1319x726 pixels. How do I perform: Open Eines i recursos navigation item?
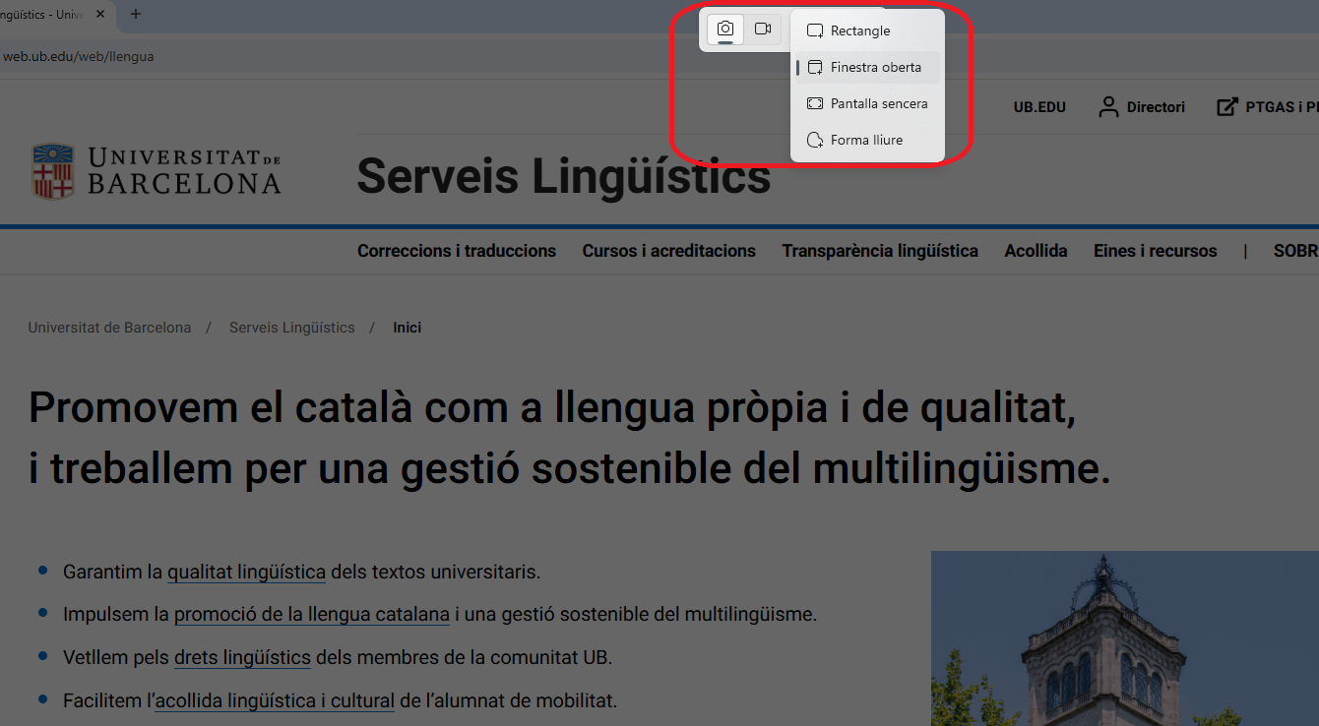click(1155, 251)
